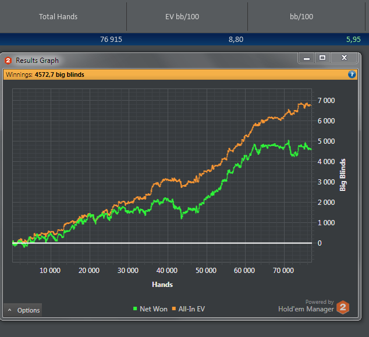Select the 76 915 total hands cell
Image resolution: width=369 pixels, height=337 pixels.
[x=111, y=40]
